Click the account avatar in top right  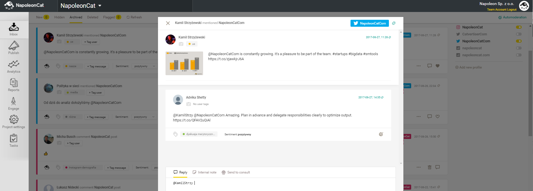(x=524, y=6)
